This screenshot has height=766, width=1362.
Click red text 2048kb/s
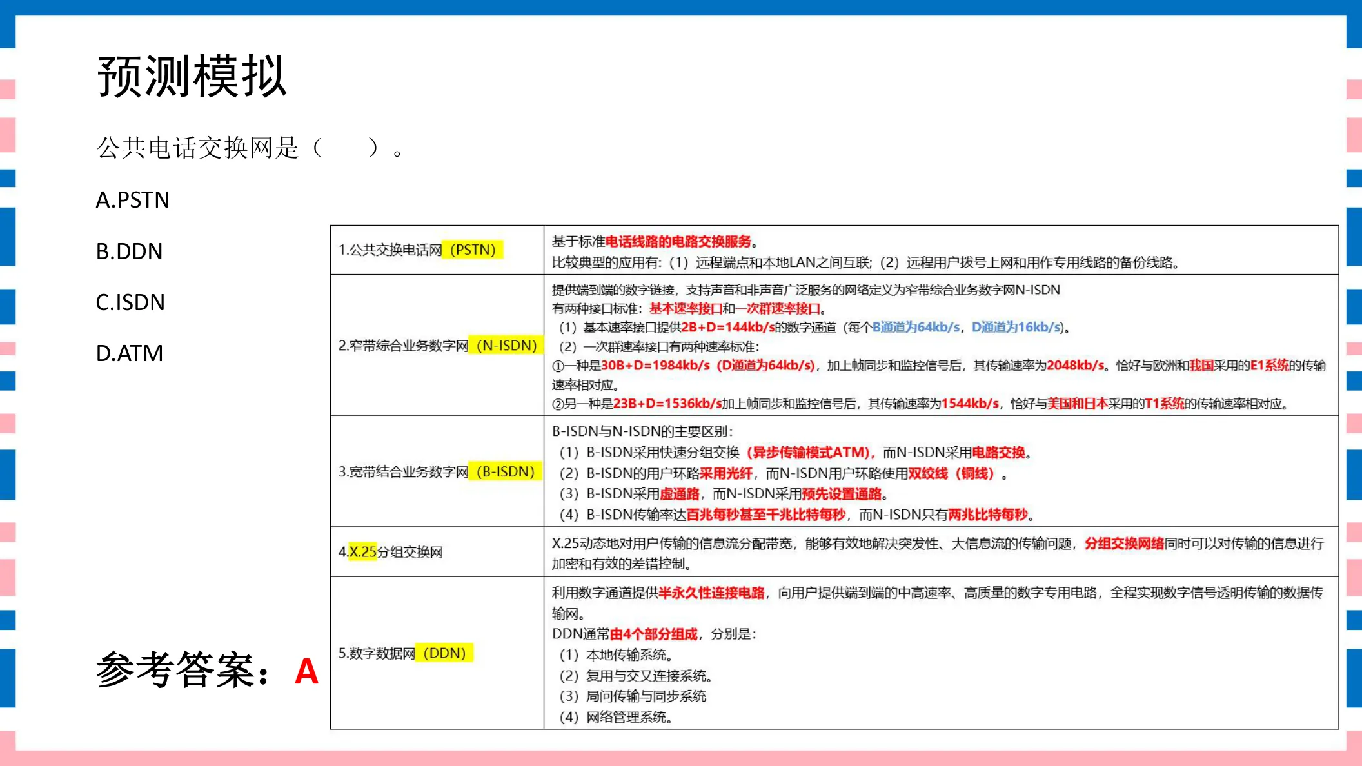pyautogui.click(x=1075, y=366)
